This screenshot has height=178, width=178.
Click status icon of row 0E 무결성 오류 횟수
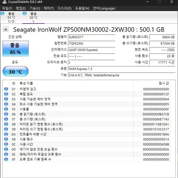6,154
